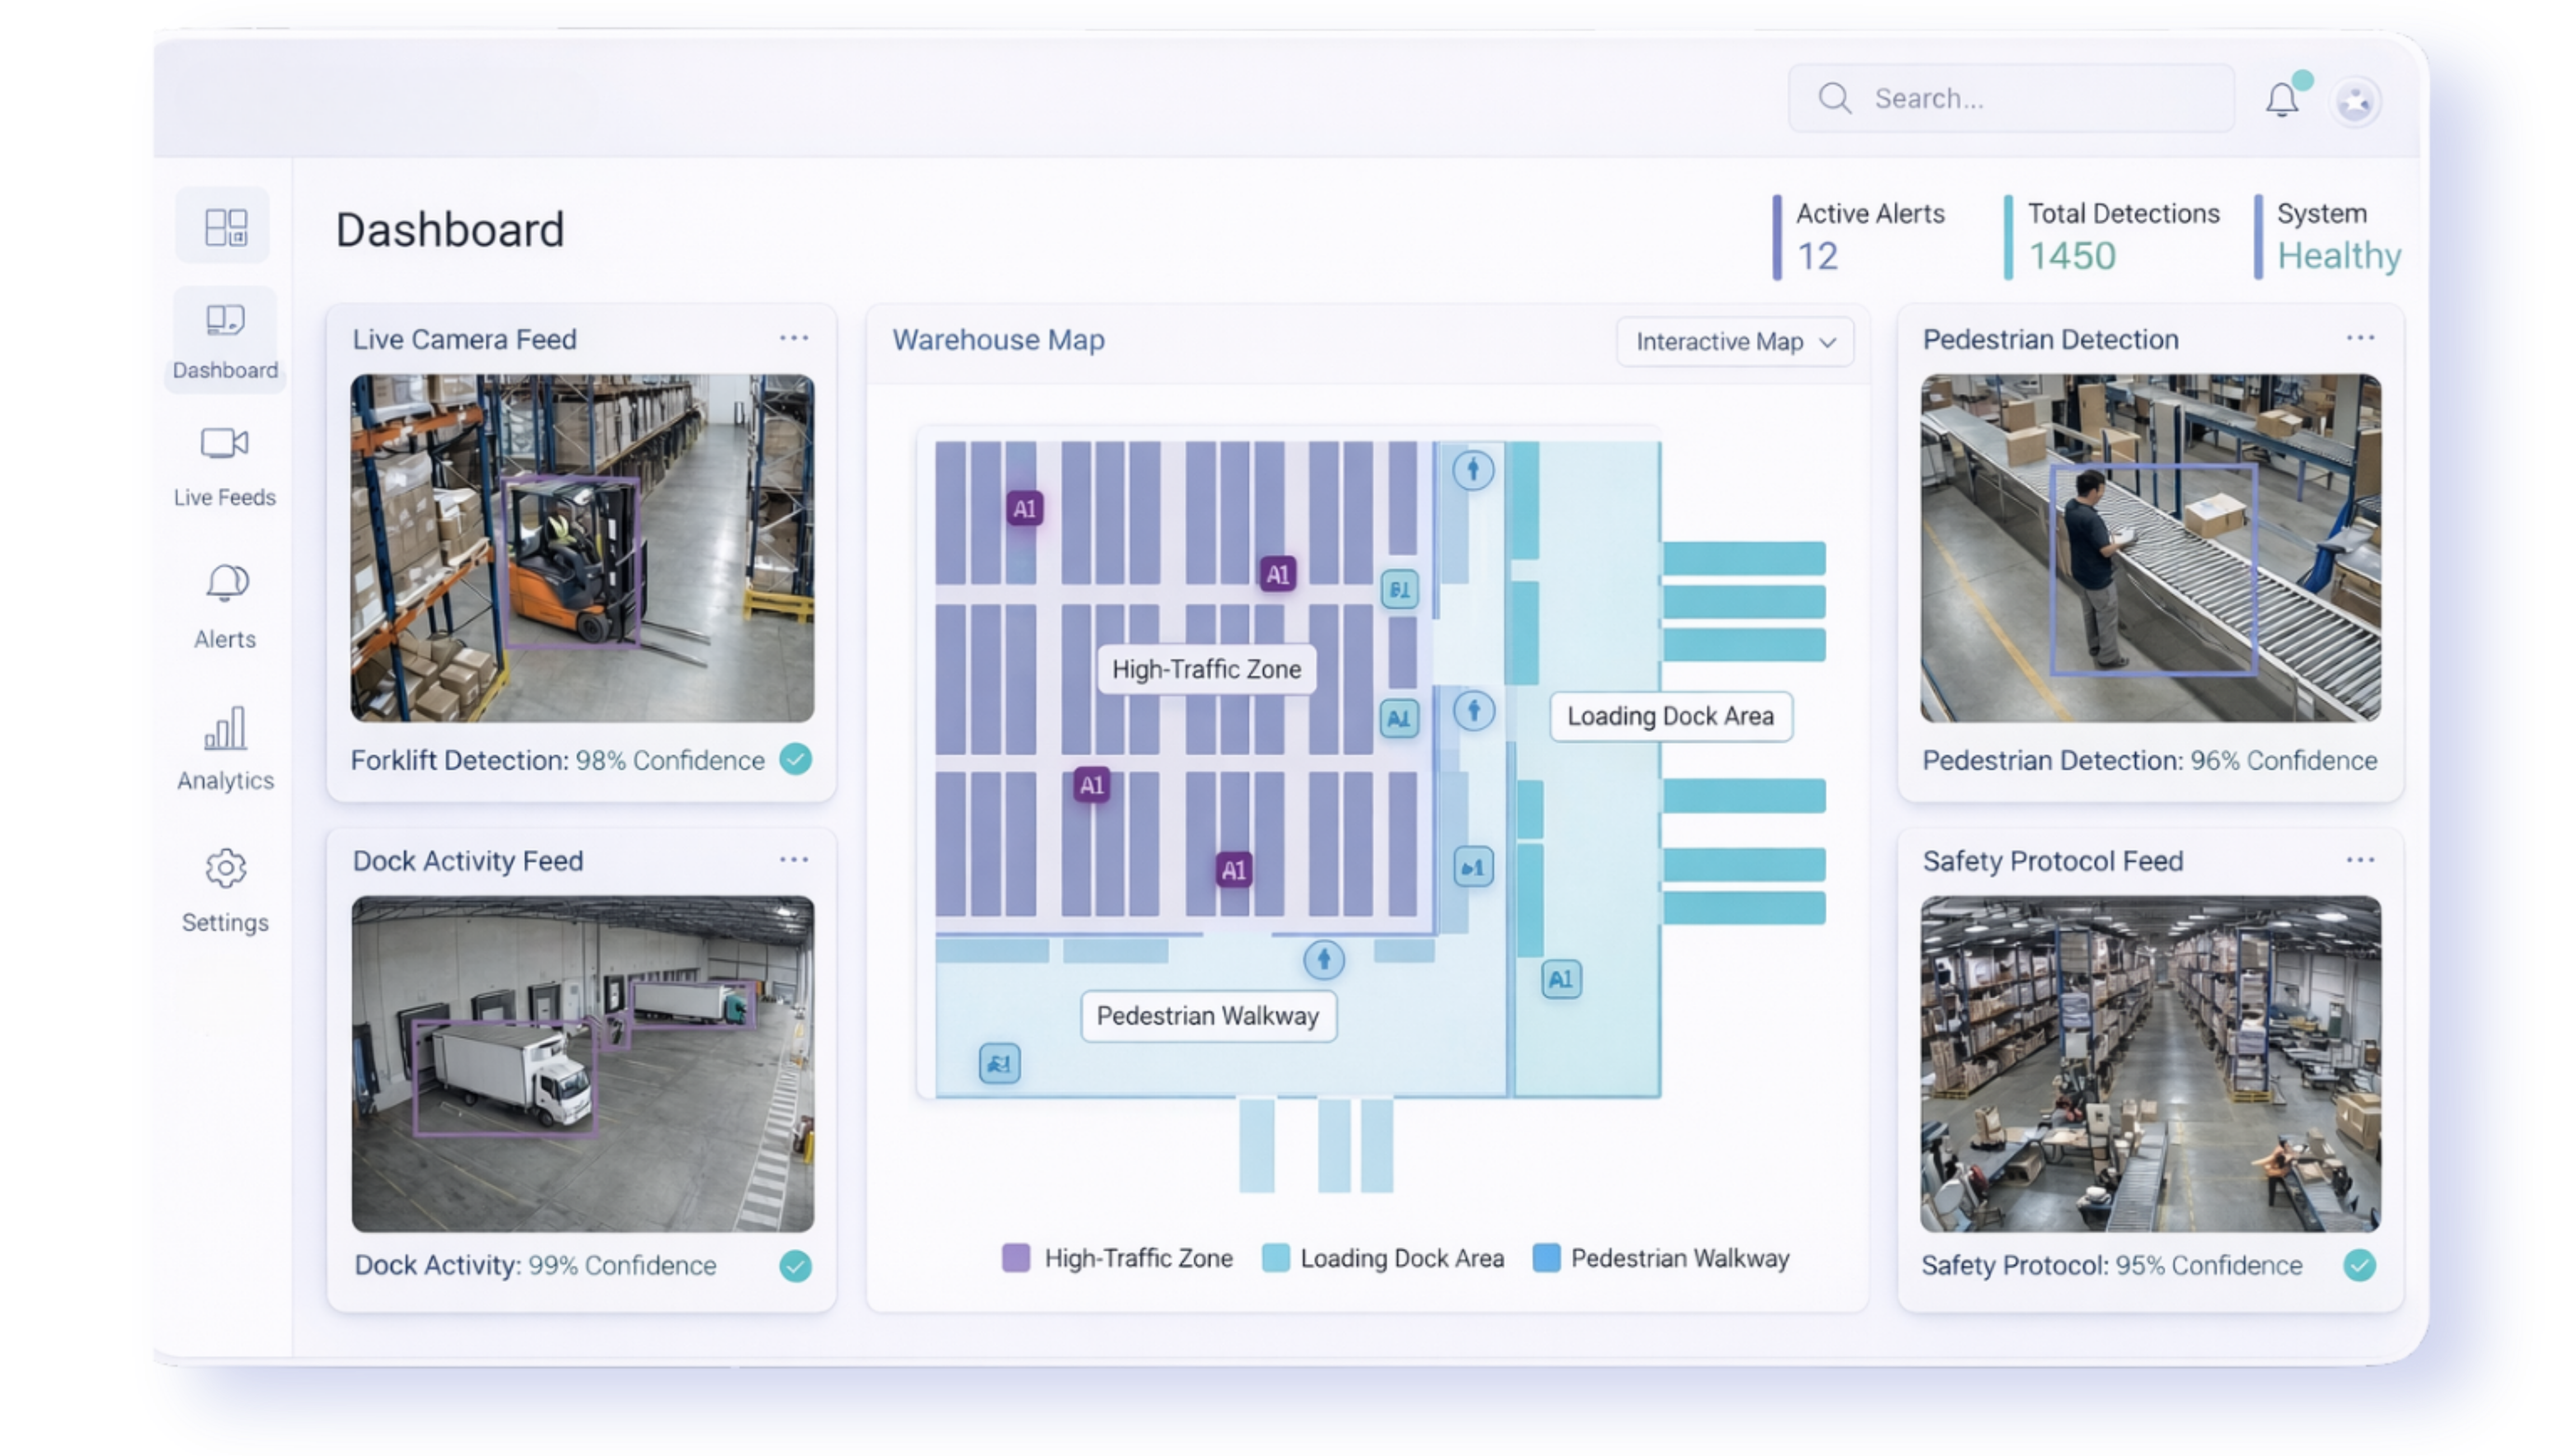Open the user profile avatar
2576x1456 pixels.
click(x=2355, y=101)
